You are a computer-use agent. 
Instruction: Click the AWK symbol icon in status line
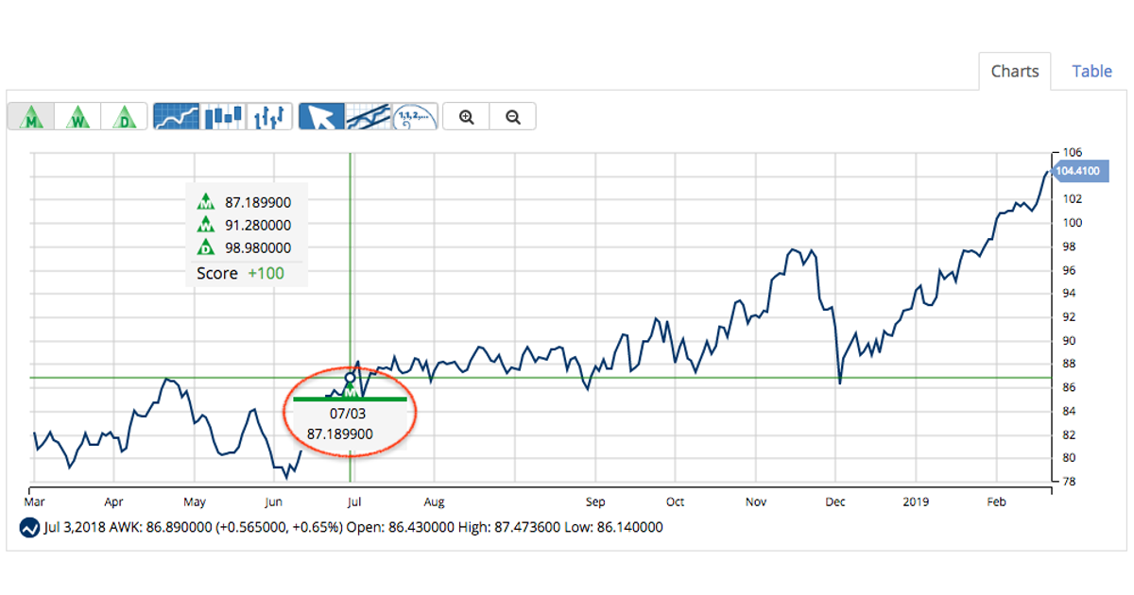coord(29,527)
